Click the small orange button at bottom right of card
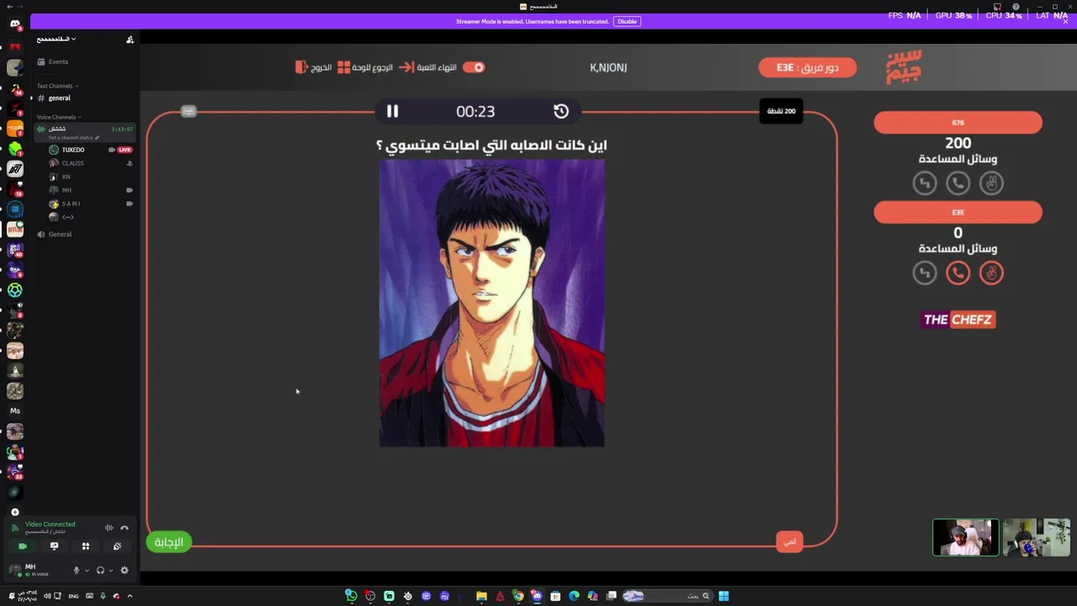Screen dimensions: 1077x606 tap(789, 541)
